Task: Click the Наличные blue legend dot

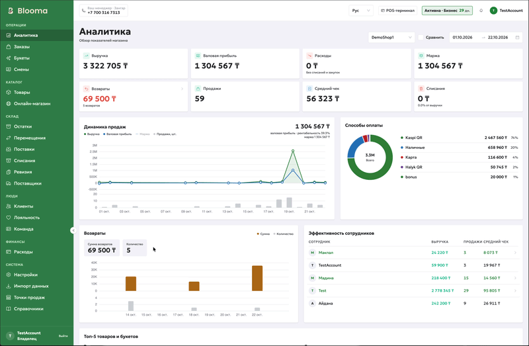Action: [x=402, y=148]
